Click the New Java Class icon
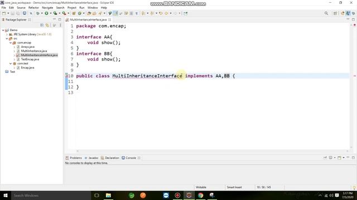This screenshot has width=357, height=200. tap(79, 13)
